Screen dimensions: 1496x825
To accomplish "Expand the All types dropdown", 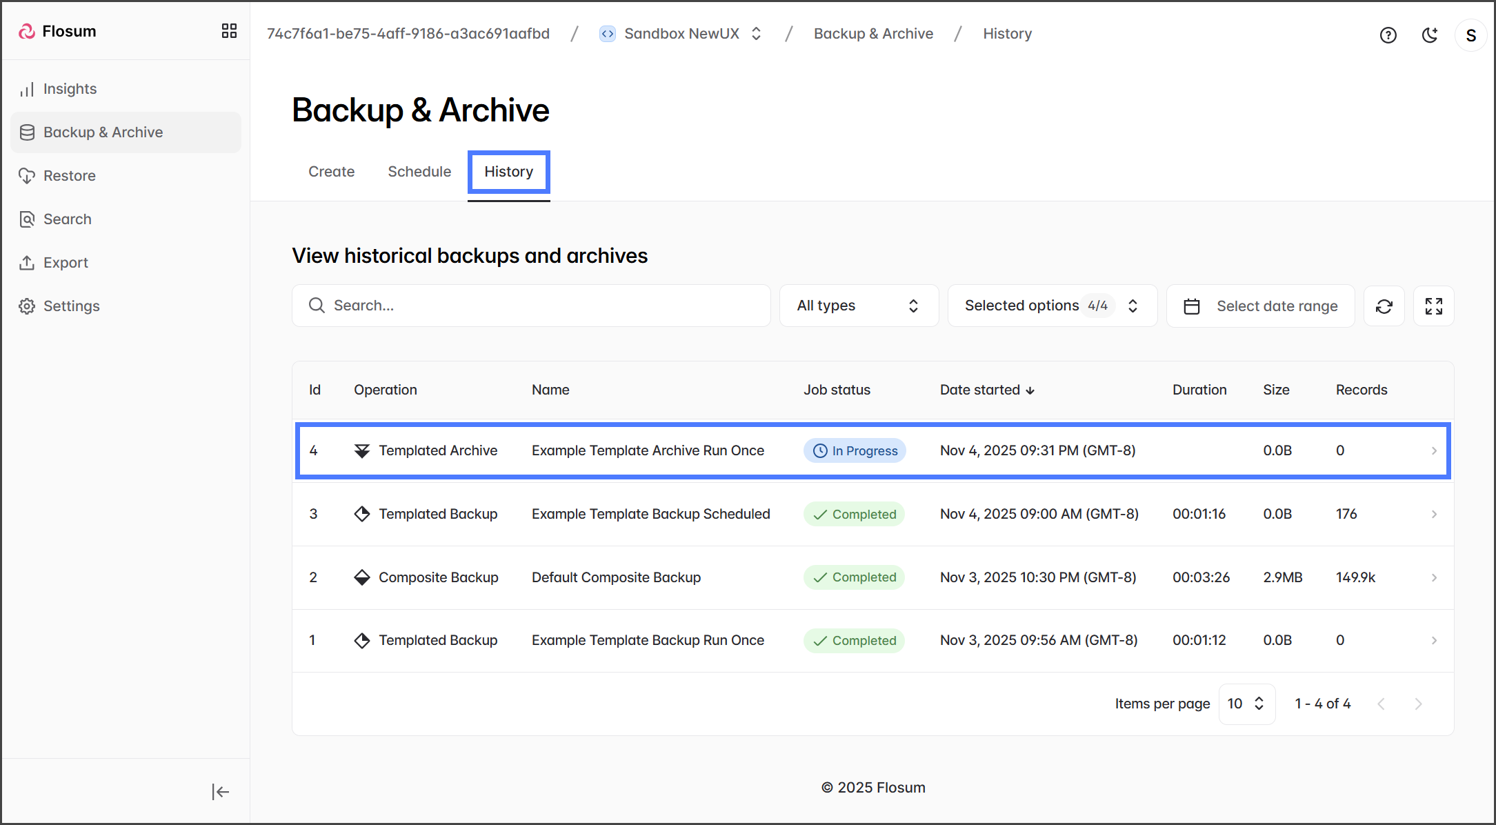I will click(x=858, y=306).
